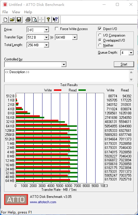This screenshot has width=138, height=215.
Task: Select the I/O Comparison radio button
Action: (100, 35)
